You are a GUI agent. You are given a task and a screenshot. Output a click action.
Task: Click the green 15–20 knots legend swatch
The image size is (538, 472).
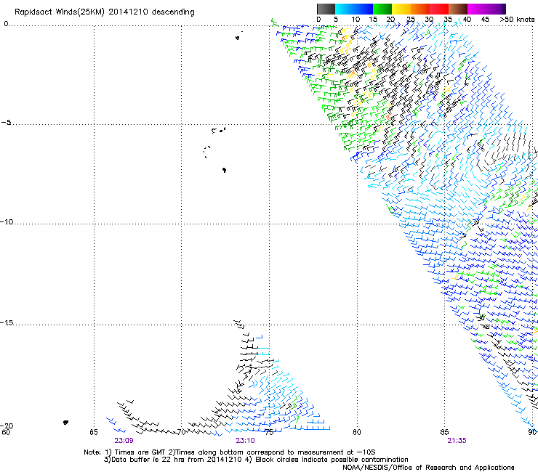tap(382, 9)
